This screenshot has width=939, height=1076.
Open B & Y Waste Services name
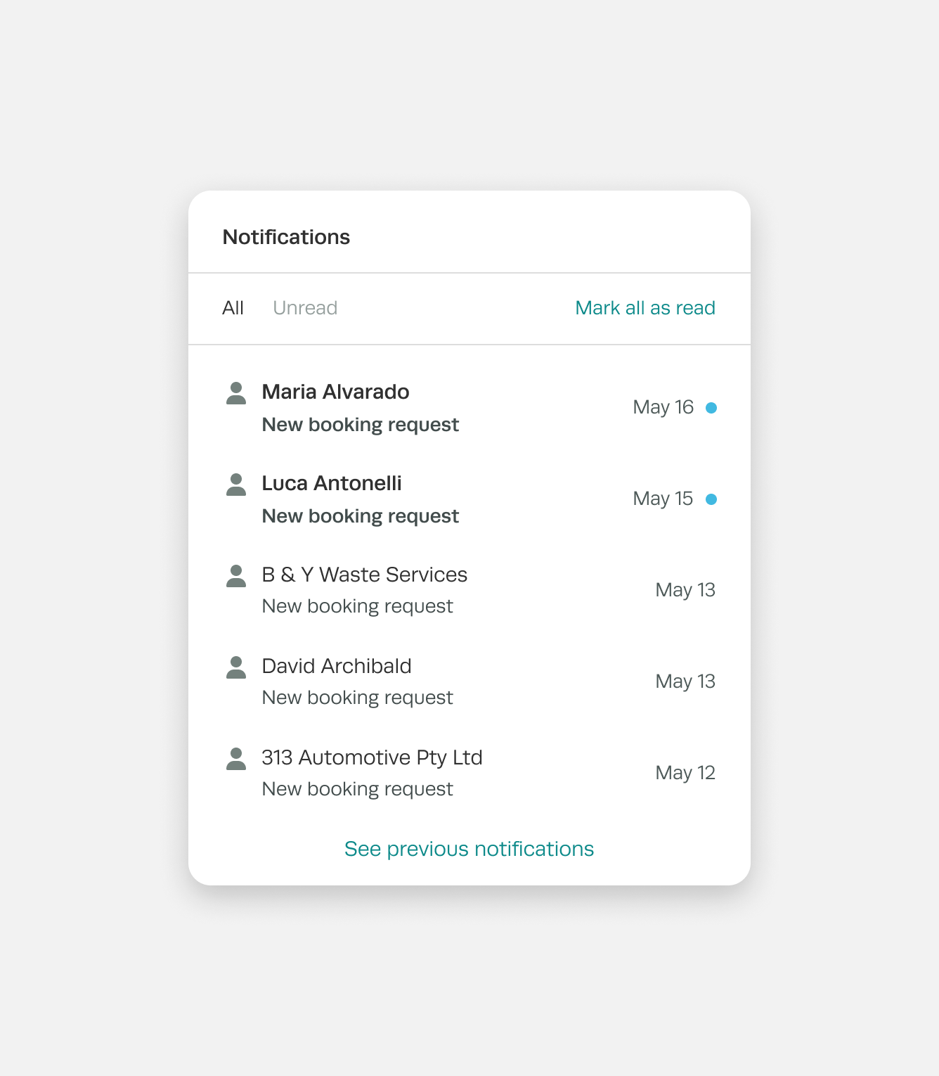pyautogui.click(x=364, y=575)
